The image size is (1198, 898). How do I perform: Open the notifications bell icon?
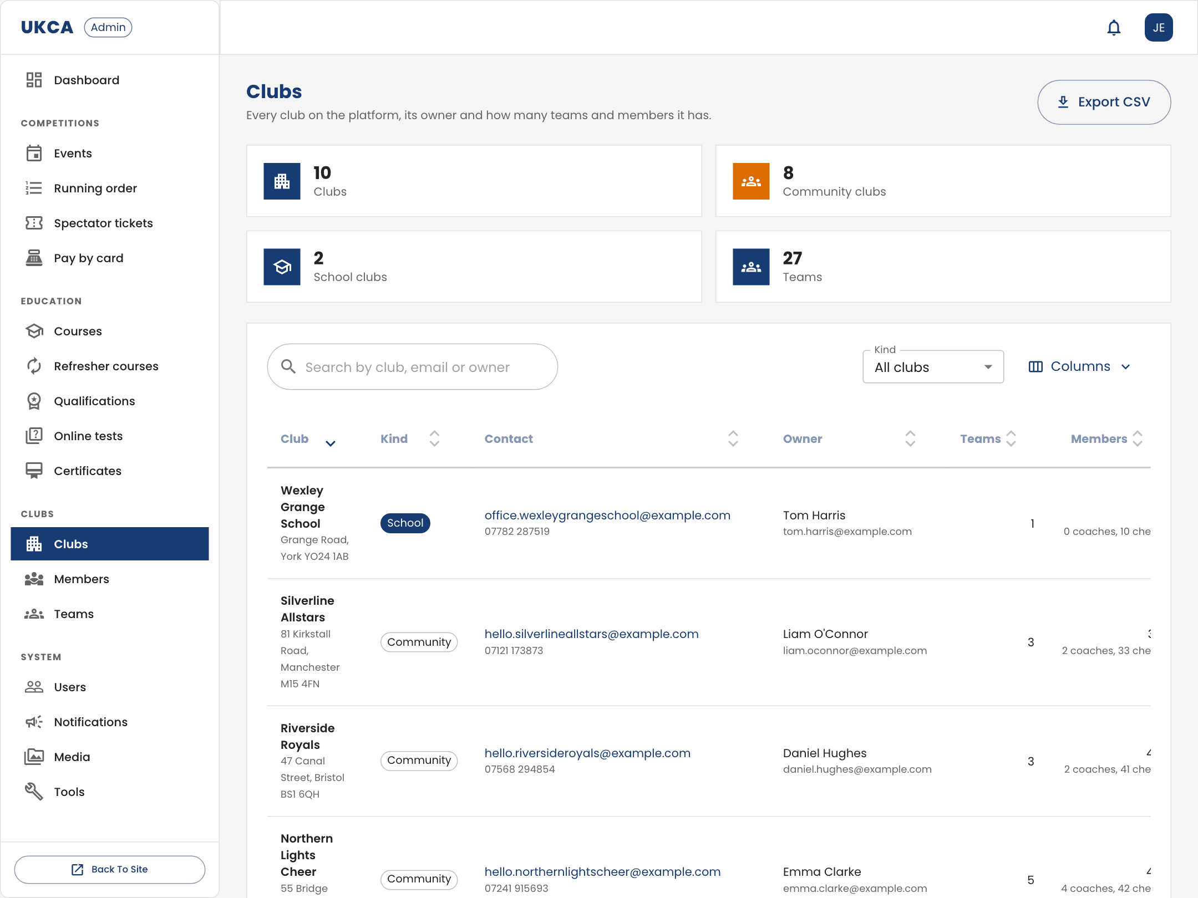point(1114,28)
